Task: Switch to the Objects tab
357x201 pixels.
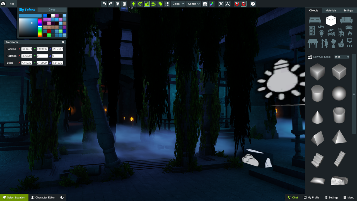Action: [x=313, y=10]
